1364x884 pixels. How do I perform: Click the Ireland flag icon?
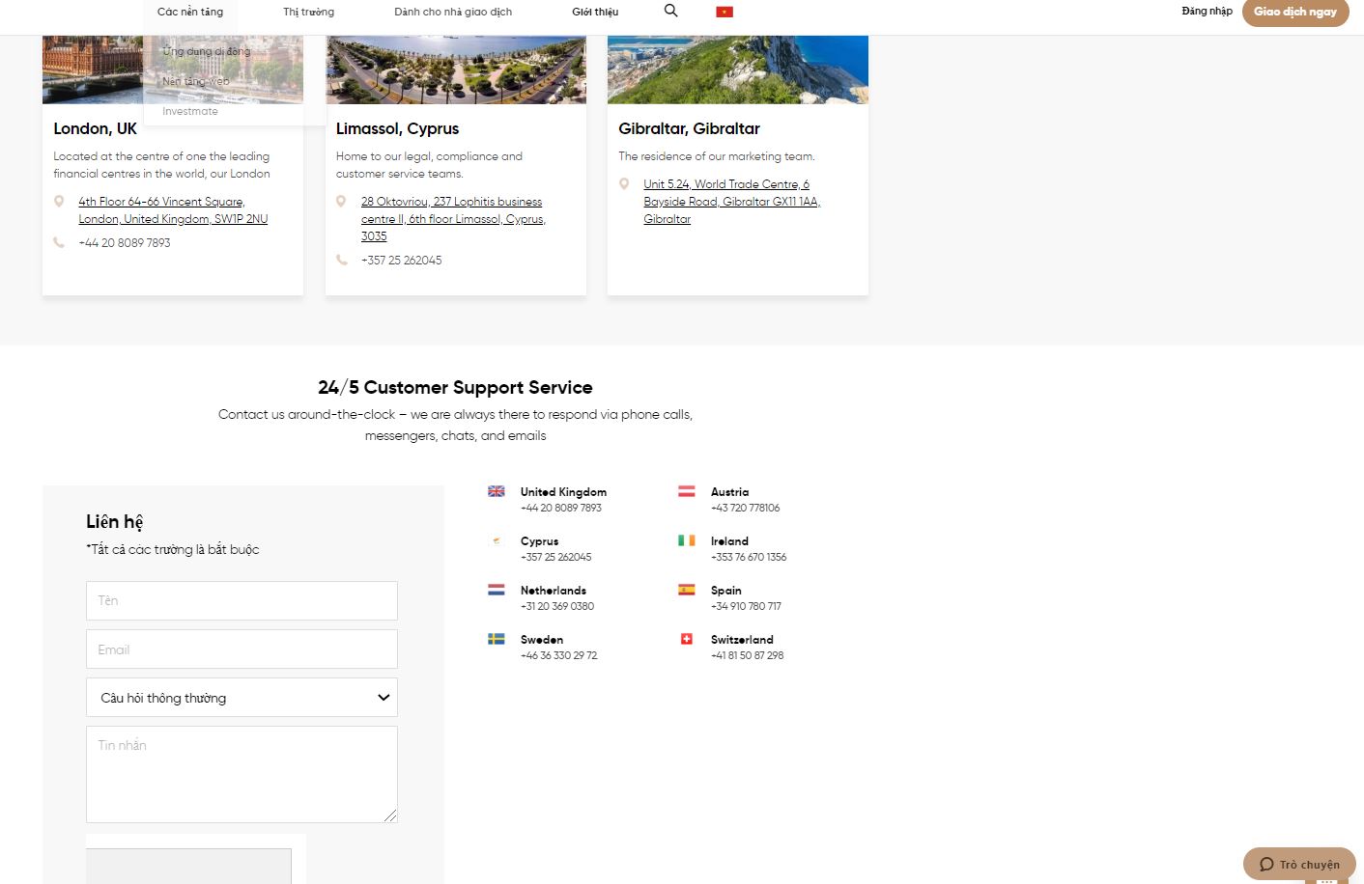point(687,540)
